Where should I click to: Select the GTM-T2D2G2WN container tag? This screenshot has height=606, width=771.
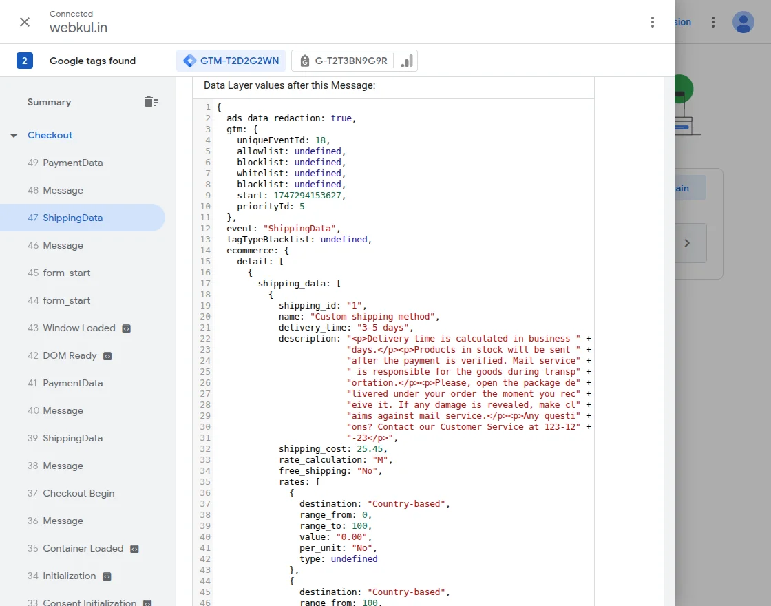[231, 61]
